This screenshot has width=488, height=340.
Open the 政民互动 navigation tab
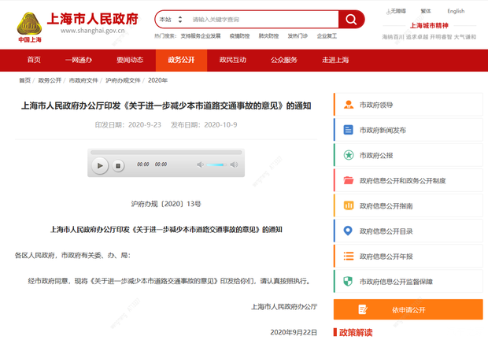(x=232, y=60)
